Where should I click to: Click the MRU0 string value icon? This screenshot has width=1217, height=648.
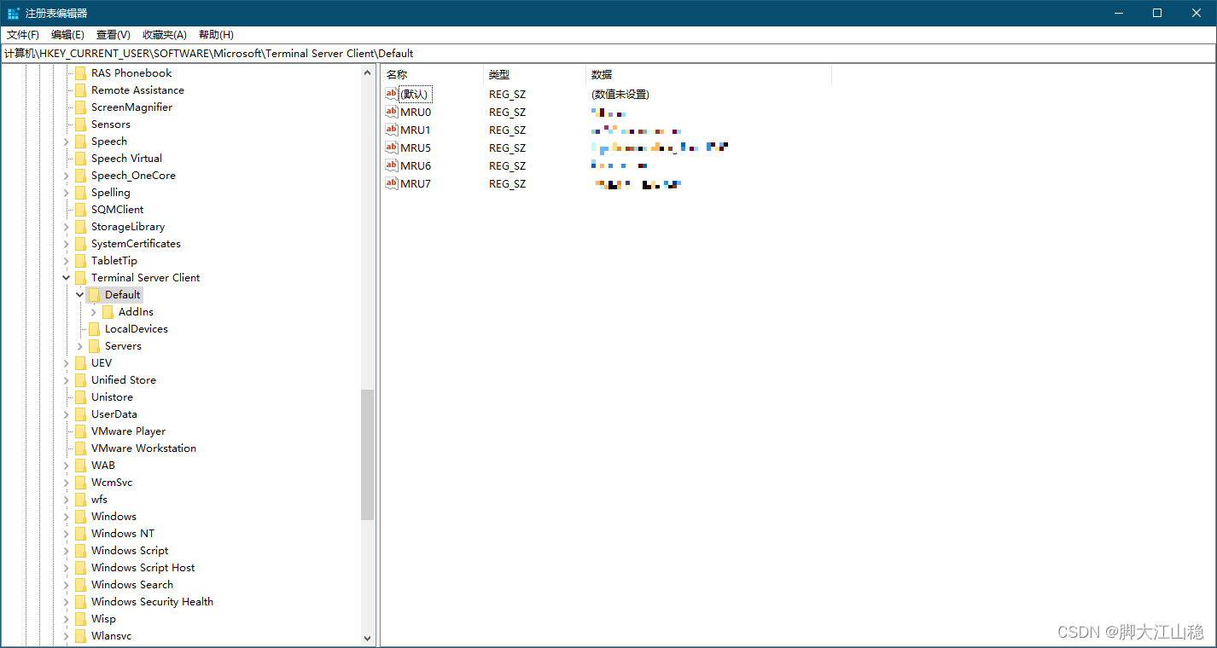[392, 112]
